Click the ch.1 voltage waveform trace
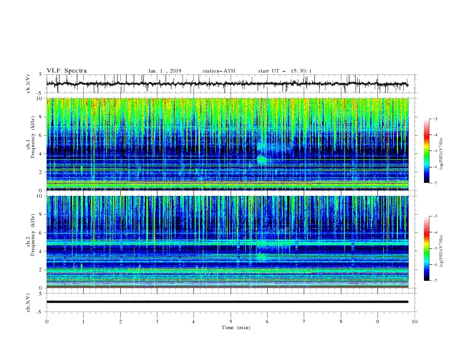 (x=227, y=84)
